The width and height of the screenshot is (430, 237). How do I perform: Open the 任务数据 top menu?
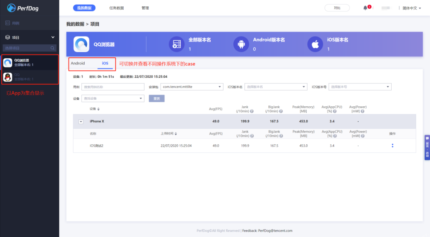pyautogui.click(x=116, y=8)
